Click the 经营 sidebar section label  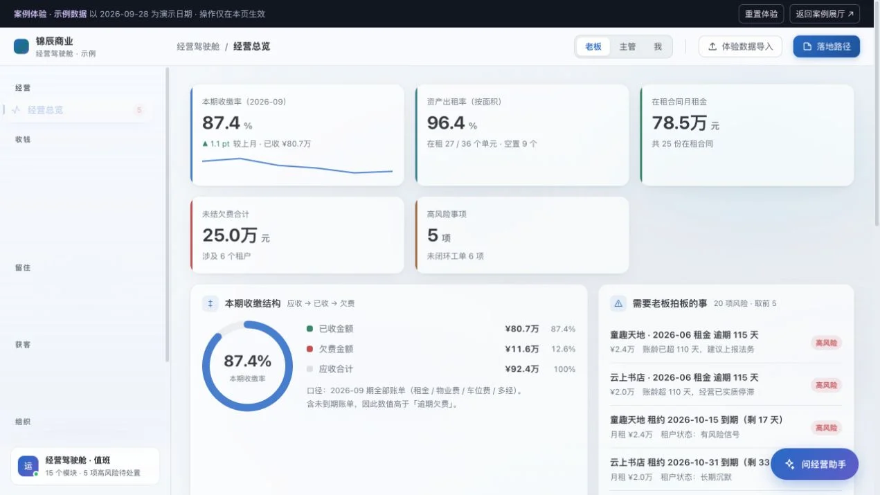point(23,88)
